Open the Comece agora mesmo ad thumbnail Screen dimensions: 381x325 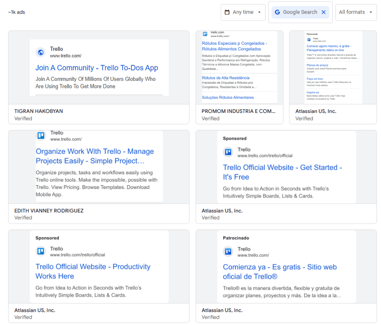[x=333, y=67]
